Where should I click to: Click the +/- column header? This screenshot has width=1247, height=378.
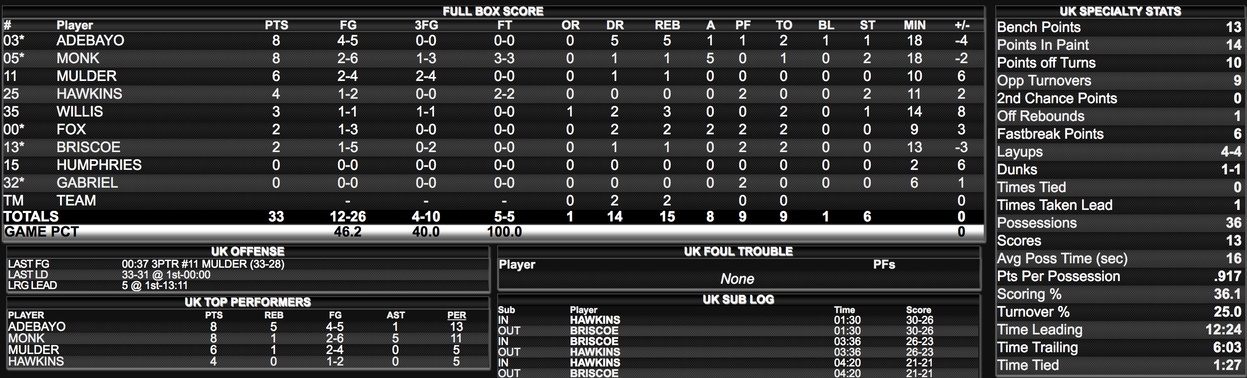(x=961, y=25)
